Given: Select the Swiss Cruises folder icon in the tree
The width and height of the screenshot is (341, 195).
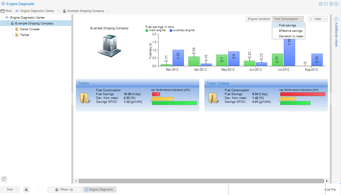Looking at the screenshot, I should click(x=17, y=29).
